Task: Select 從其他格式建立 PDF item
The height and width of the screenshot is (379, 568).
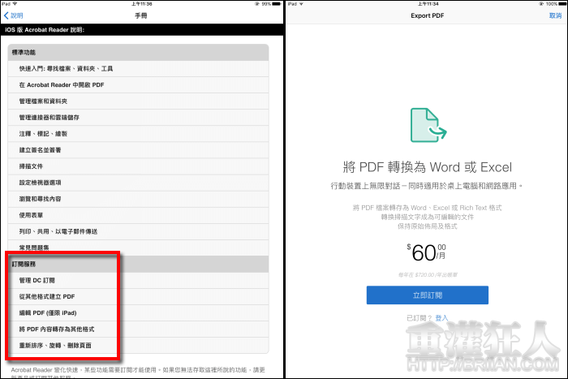Action: pos(52,296)
